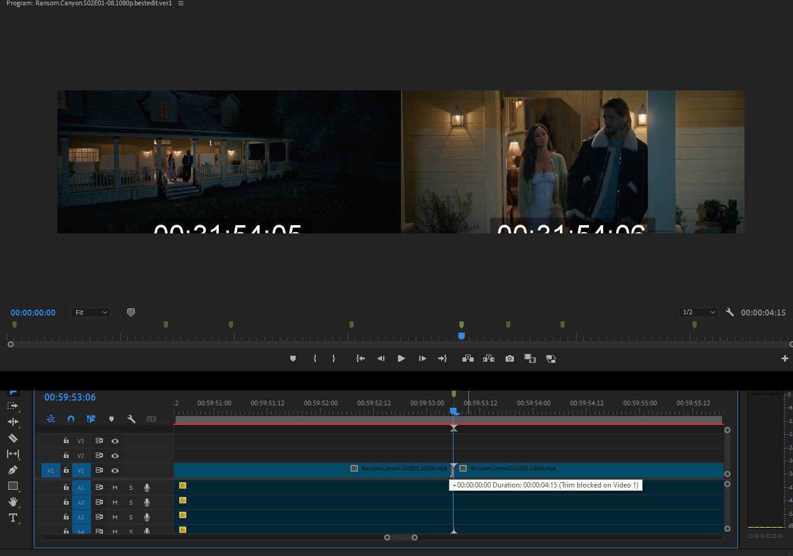Screen dimensions: 793x556
Task: Select the Rectangle tool
Action: click(12, 486)
